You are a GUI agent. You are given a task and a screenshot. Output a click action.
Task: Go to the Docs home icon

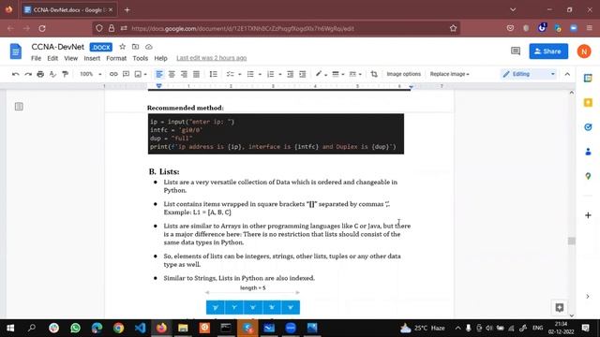click(16, 51)
